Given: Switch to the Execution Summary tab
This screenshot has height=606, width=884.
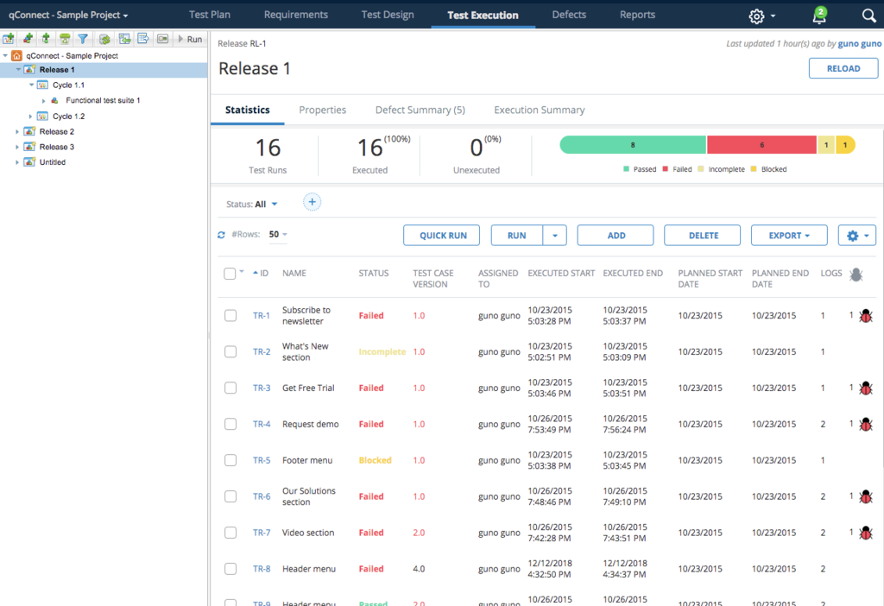Looking at the screenshot, I should (x=539, y=110).
